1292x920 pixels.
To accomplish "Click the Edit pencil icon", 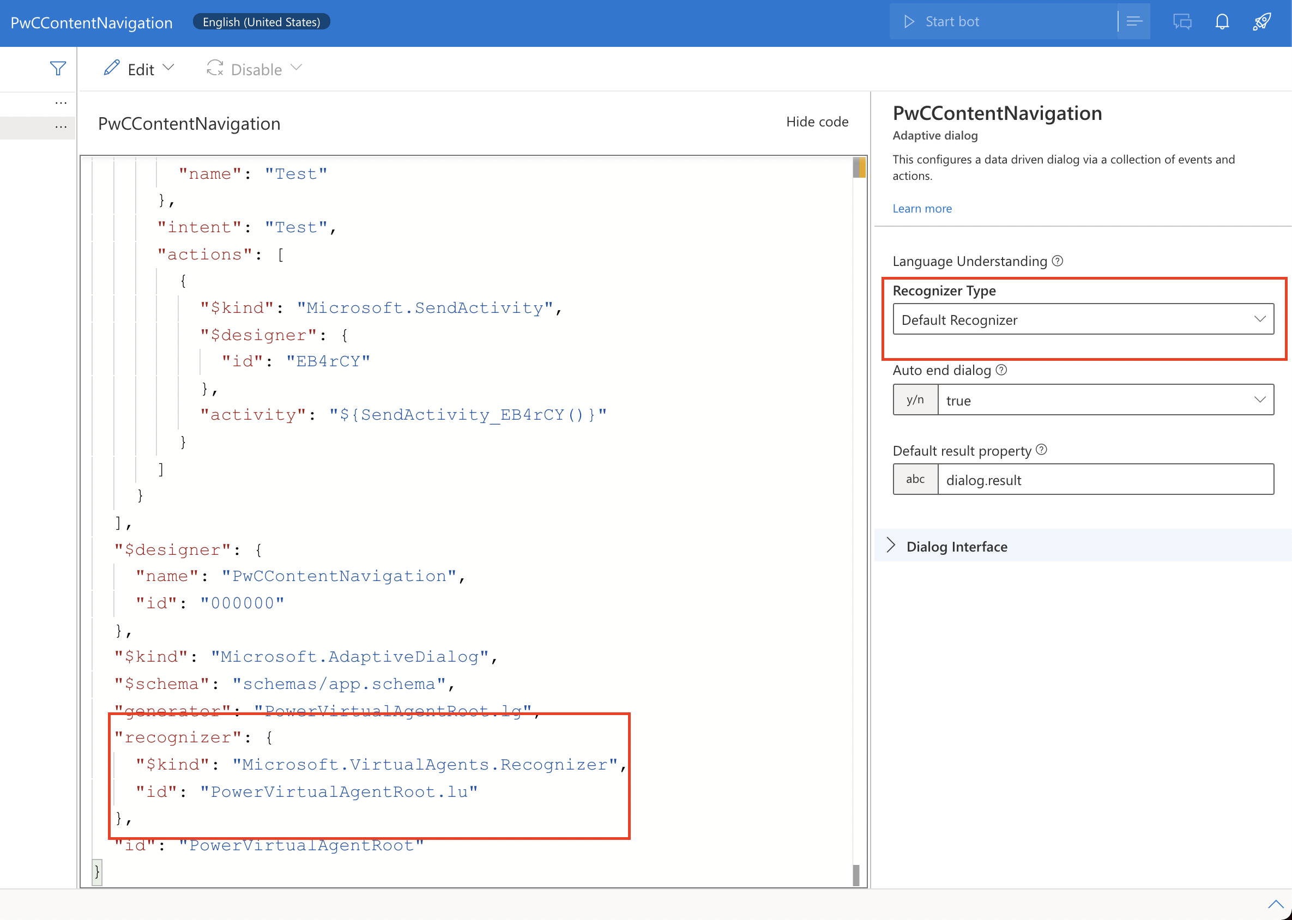I will (x=112, y=68).
